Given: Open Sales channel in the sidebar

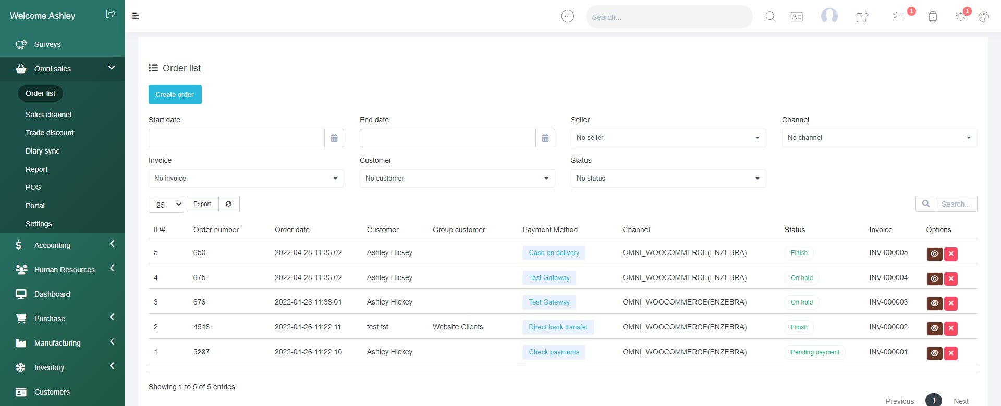Looking at the screenshot, I should pos(48,115).
